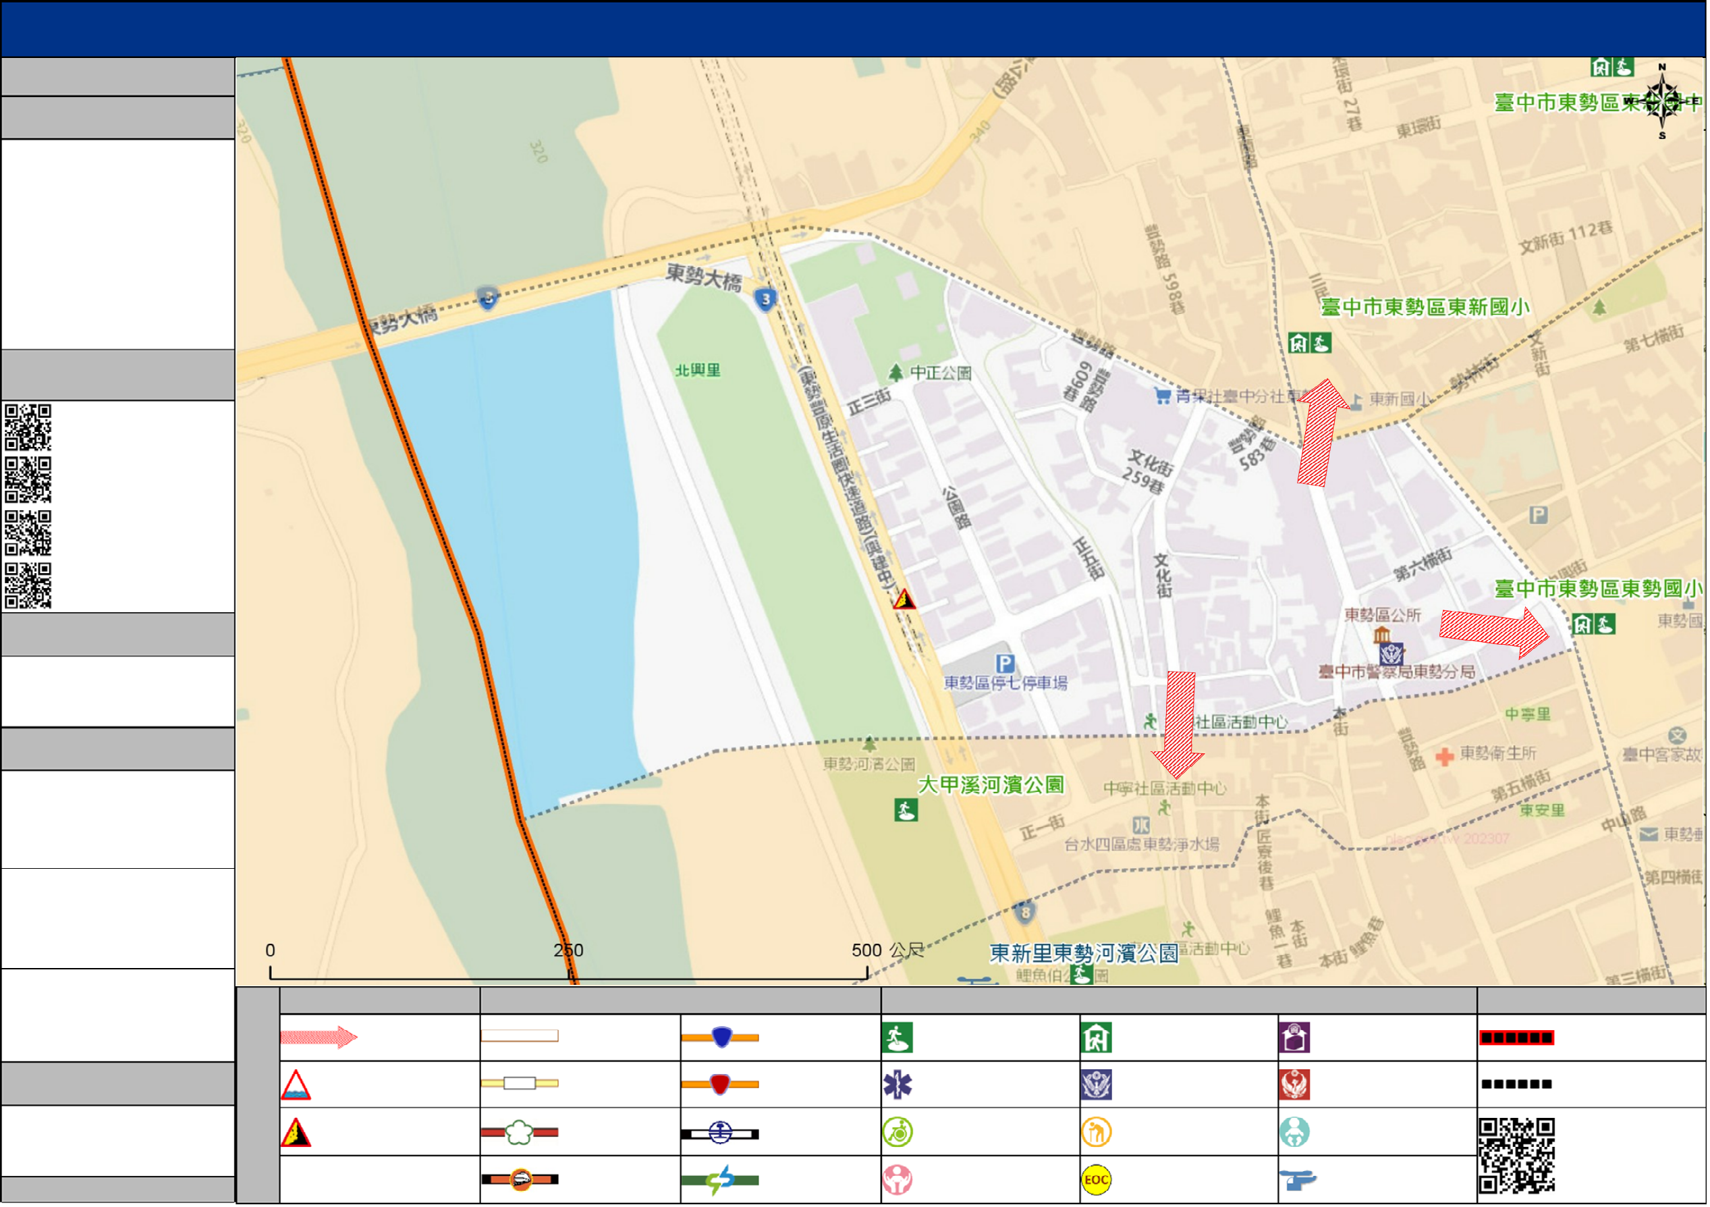Image resolution: width=1710 pixels, height=1207 pixels.
Task: Click the 第六橫街 street label
Action: coord(1424,566)
